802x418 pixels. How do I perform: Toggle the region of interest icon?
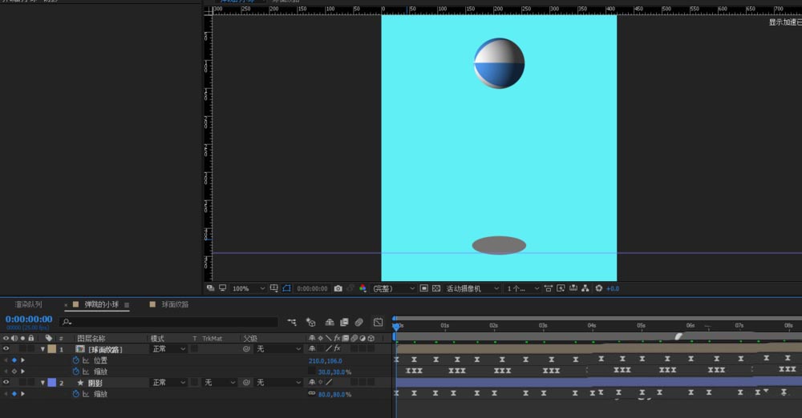424,288
